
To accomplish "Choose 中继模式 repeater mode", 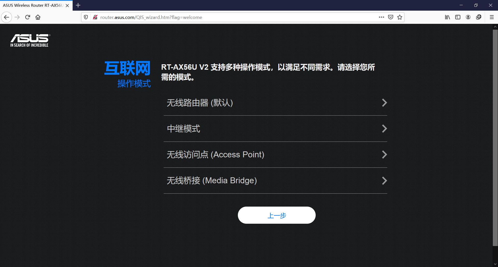I will (x=275, y=129).
